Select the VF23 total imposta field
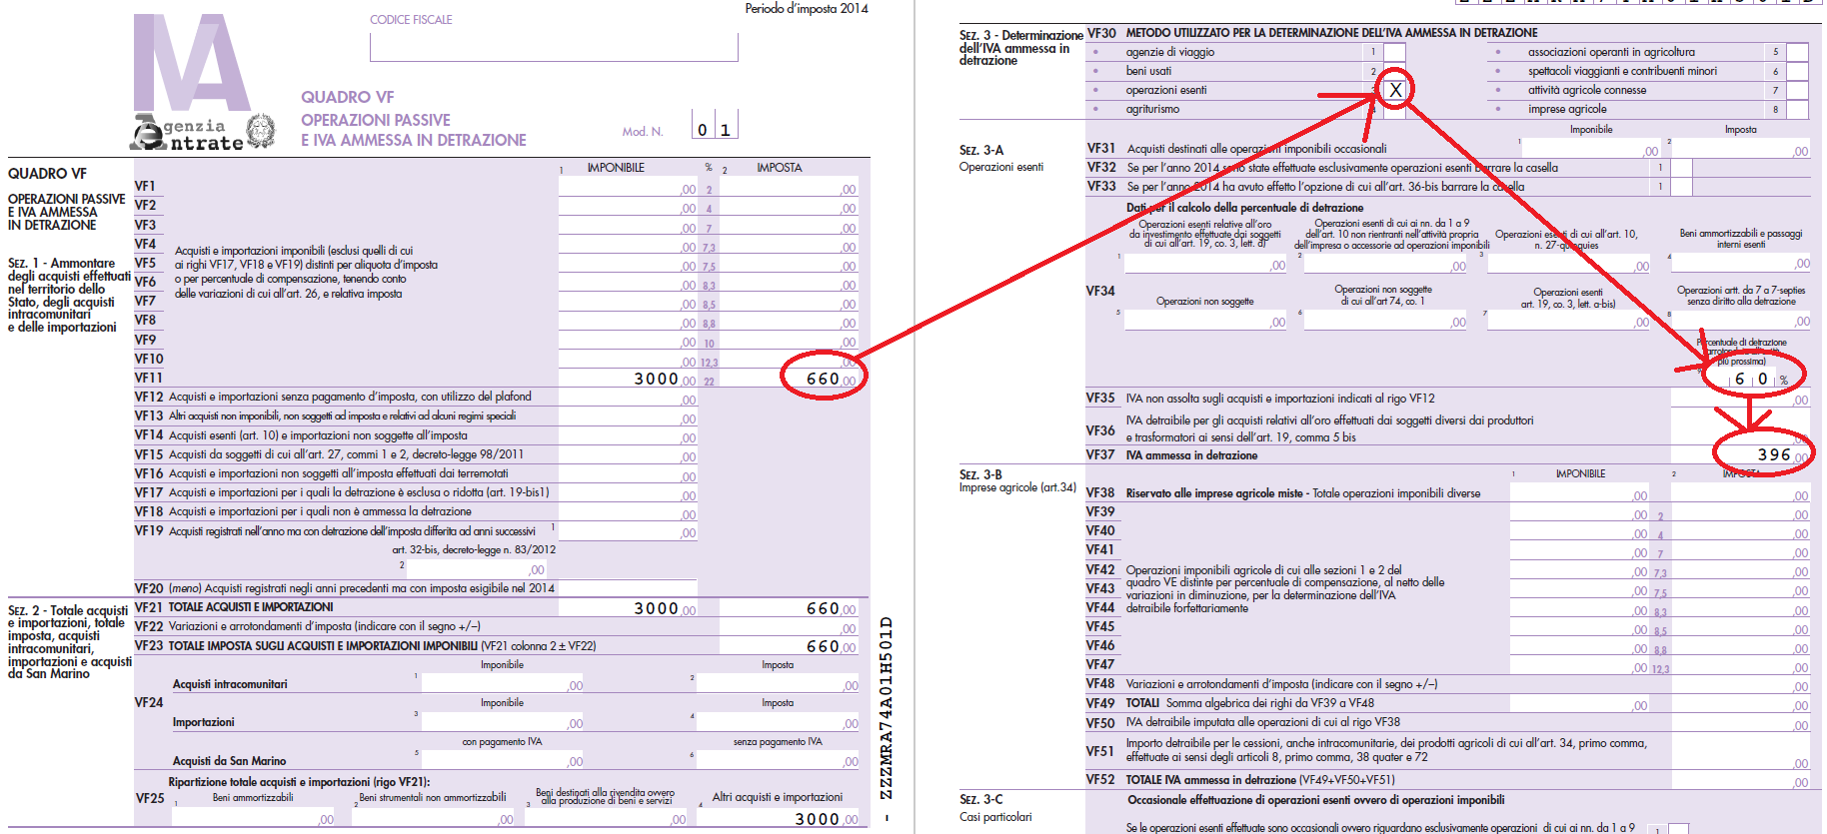The image size is (1827, 834). click(x=788, y=646)
